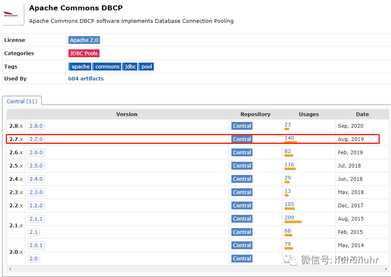The width and height of the screenshot is (391, 277).
Task: Click the 2.8.x version group label
Action: [x=16, y=126]
